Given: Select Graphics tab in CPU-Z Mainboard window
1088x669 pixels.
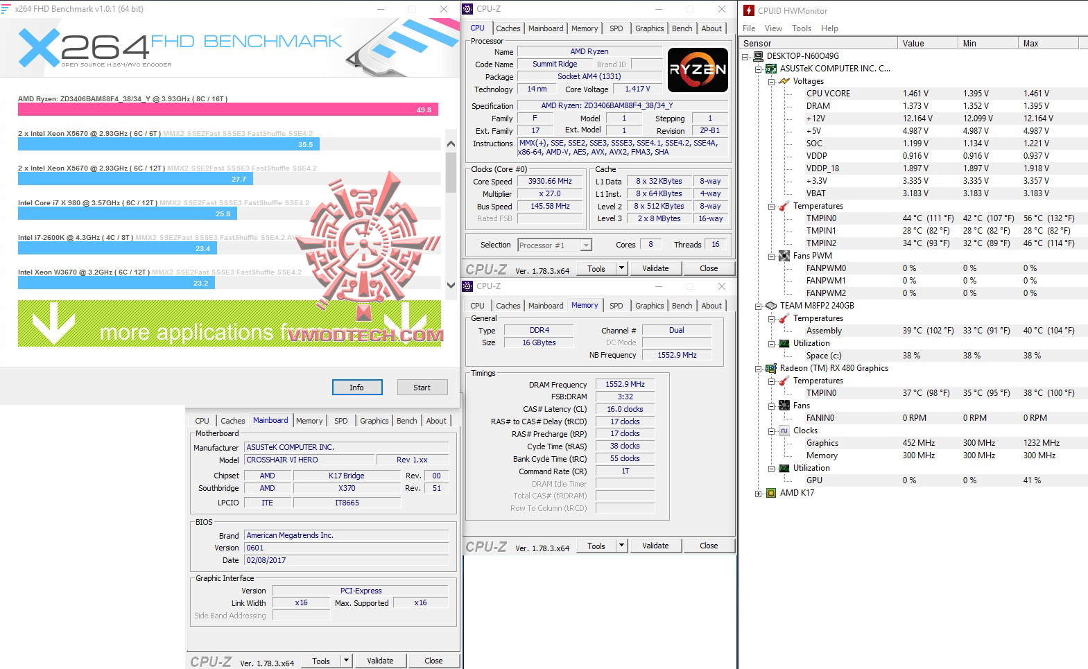Looking at the screenshot, I should click(x=374, y=421).
